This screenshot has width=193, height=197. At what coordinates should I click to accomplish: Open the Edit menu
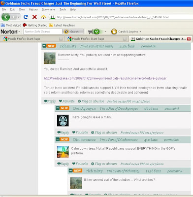tap(12, 9)
